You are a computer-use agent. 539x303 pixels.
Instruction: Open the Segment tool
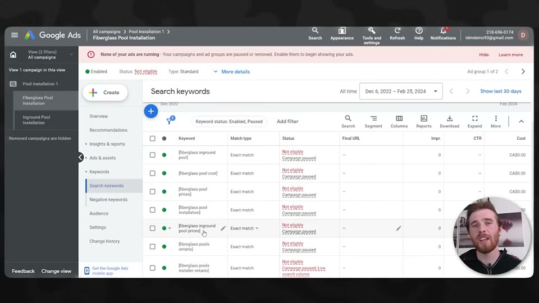373,122
